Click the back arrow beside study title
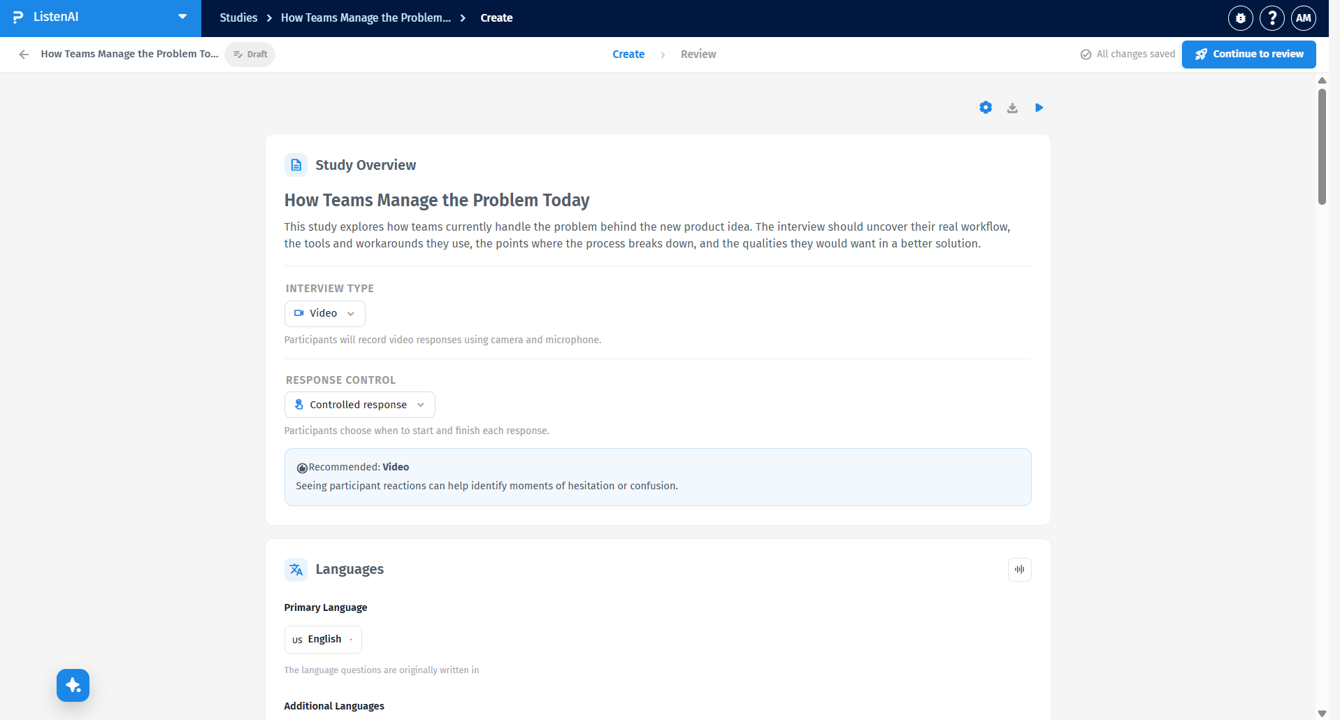Screen dimensions: 1340x720 (24, 55)
